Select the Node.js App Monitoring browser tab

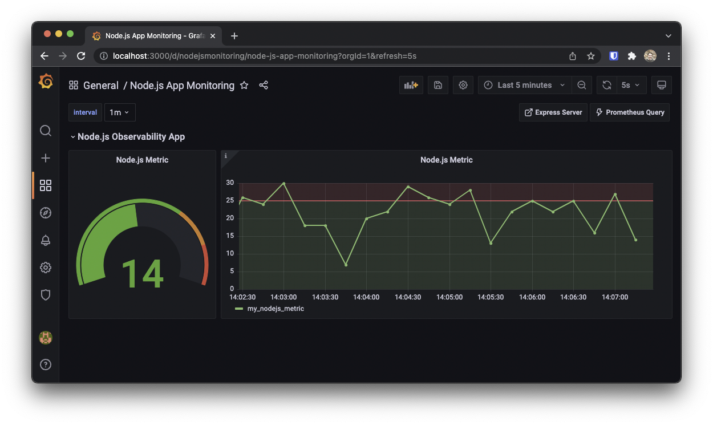coord(154,35)
